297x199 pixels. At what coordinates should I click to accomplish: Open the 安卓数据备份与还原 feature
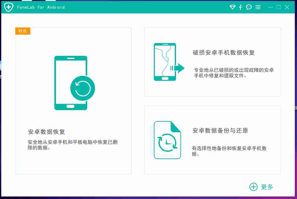pyautogui.click(x=213, y=140)
